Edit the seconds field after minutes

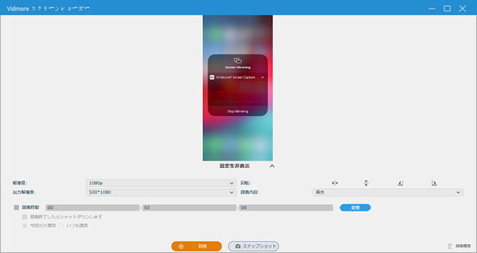pos(286,208)
